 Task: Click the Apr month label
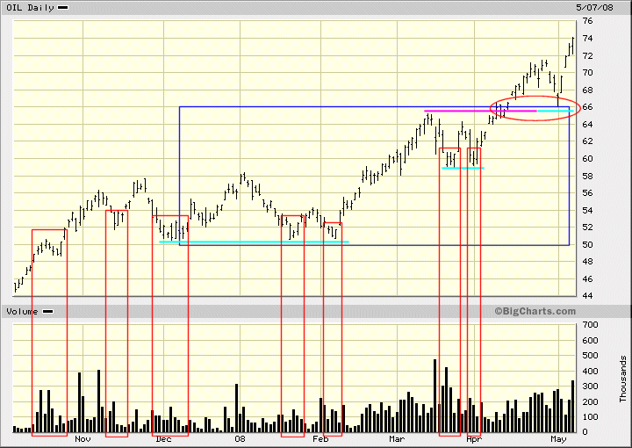click(474, 438)
